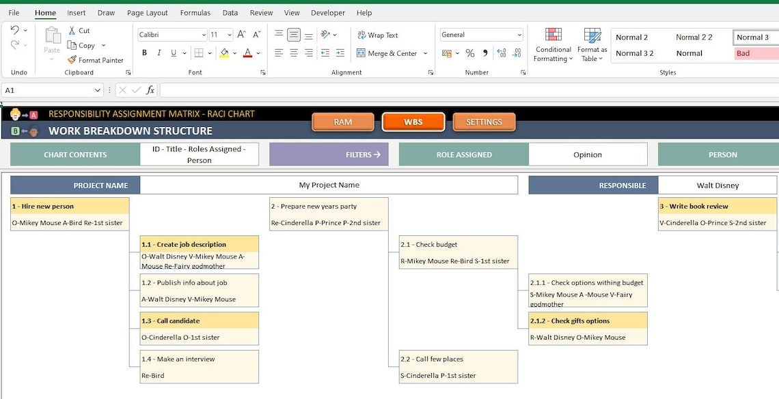The image size is (779, 399).
Task: Toggle underline formatting
Action: point(172,52)
